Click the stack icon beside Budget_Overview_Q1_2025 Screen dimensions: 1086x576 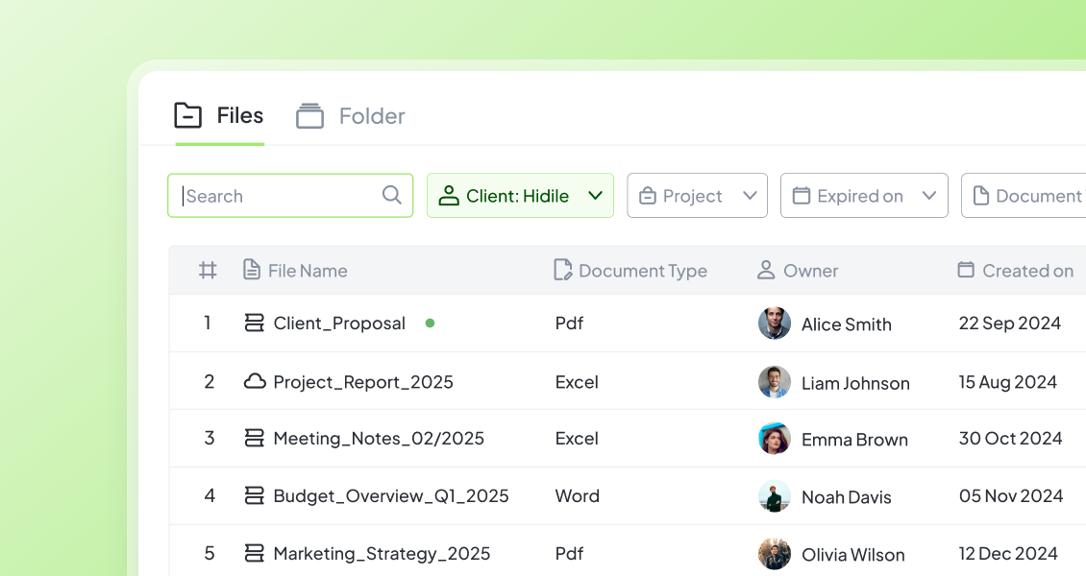(254, 495)
